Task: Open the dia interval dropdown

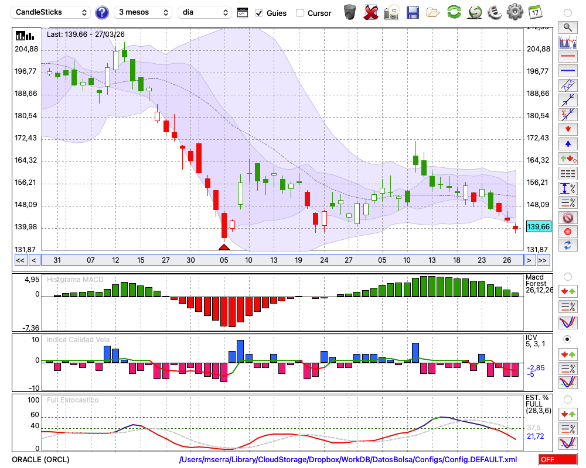Action: coord(205,12)
